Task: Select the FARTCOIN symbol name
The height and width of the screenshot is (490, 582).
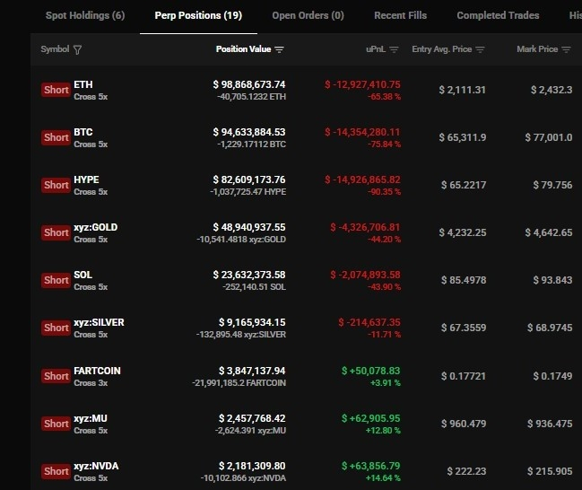Action: [x=97, y=371]
